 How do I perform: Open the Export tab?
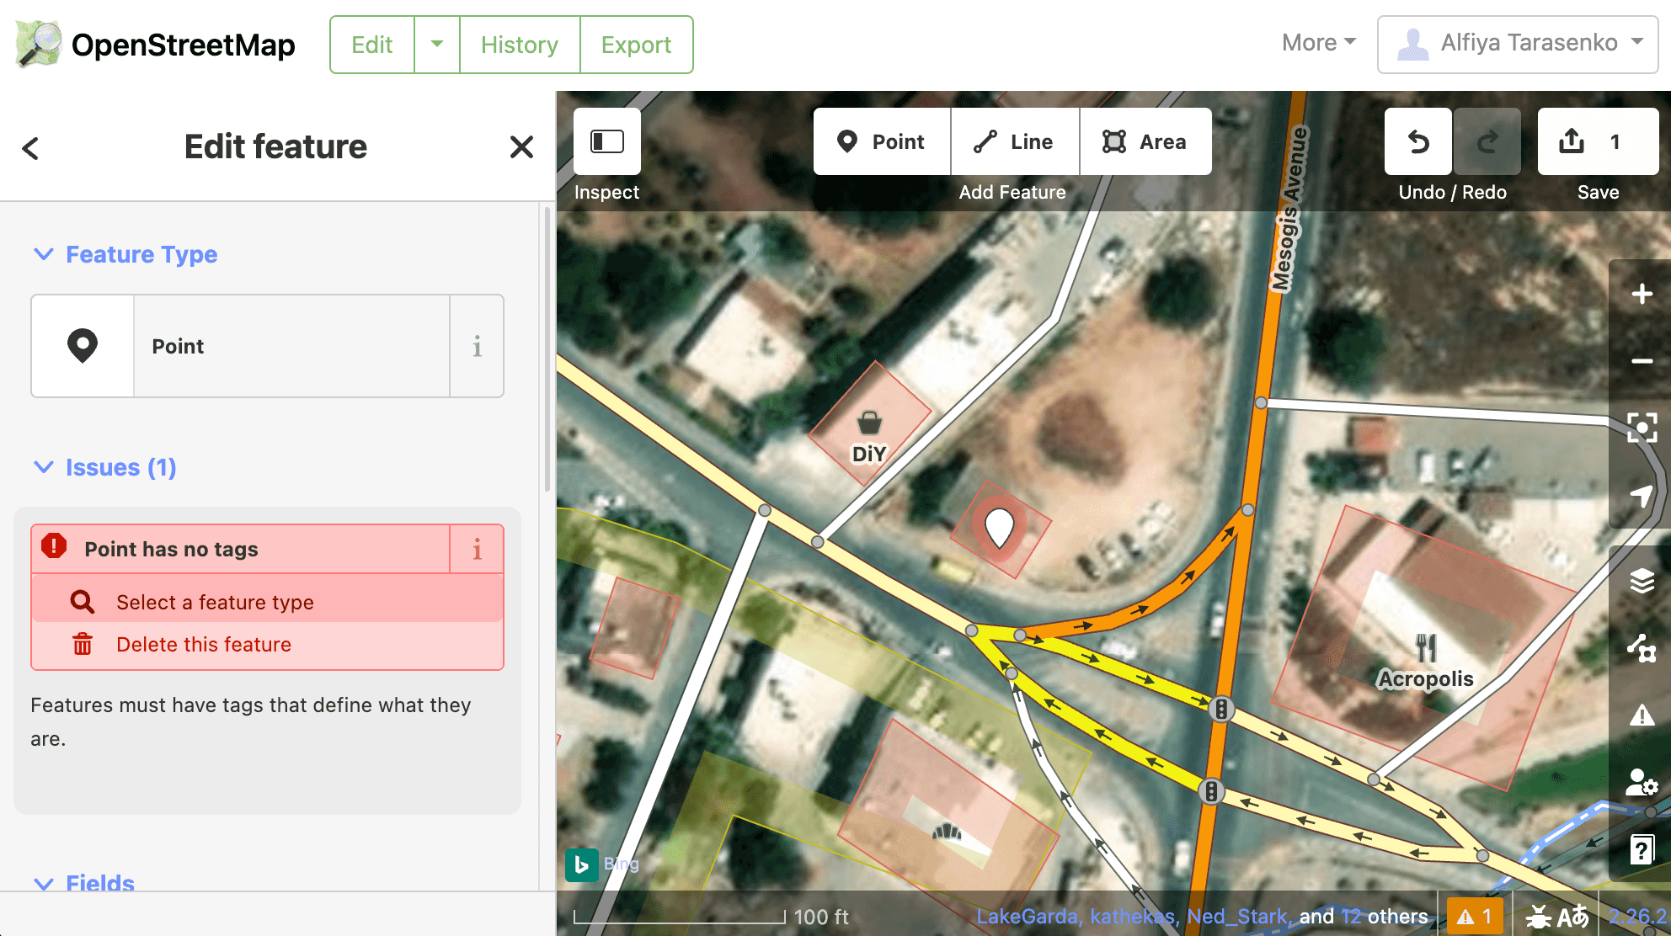[x=636, y=45]
